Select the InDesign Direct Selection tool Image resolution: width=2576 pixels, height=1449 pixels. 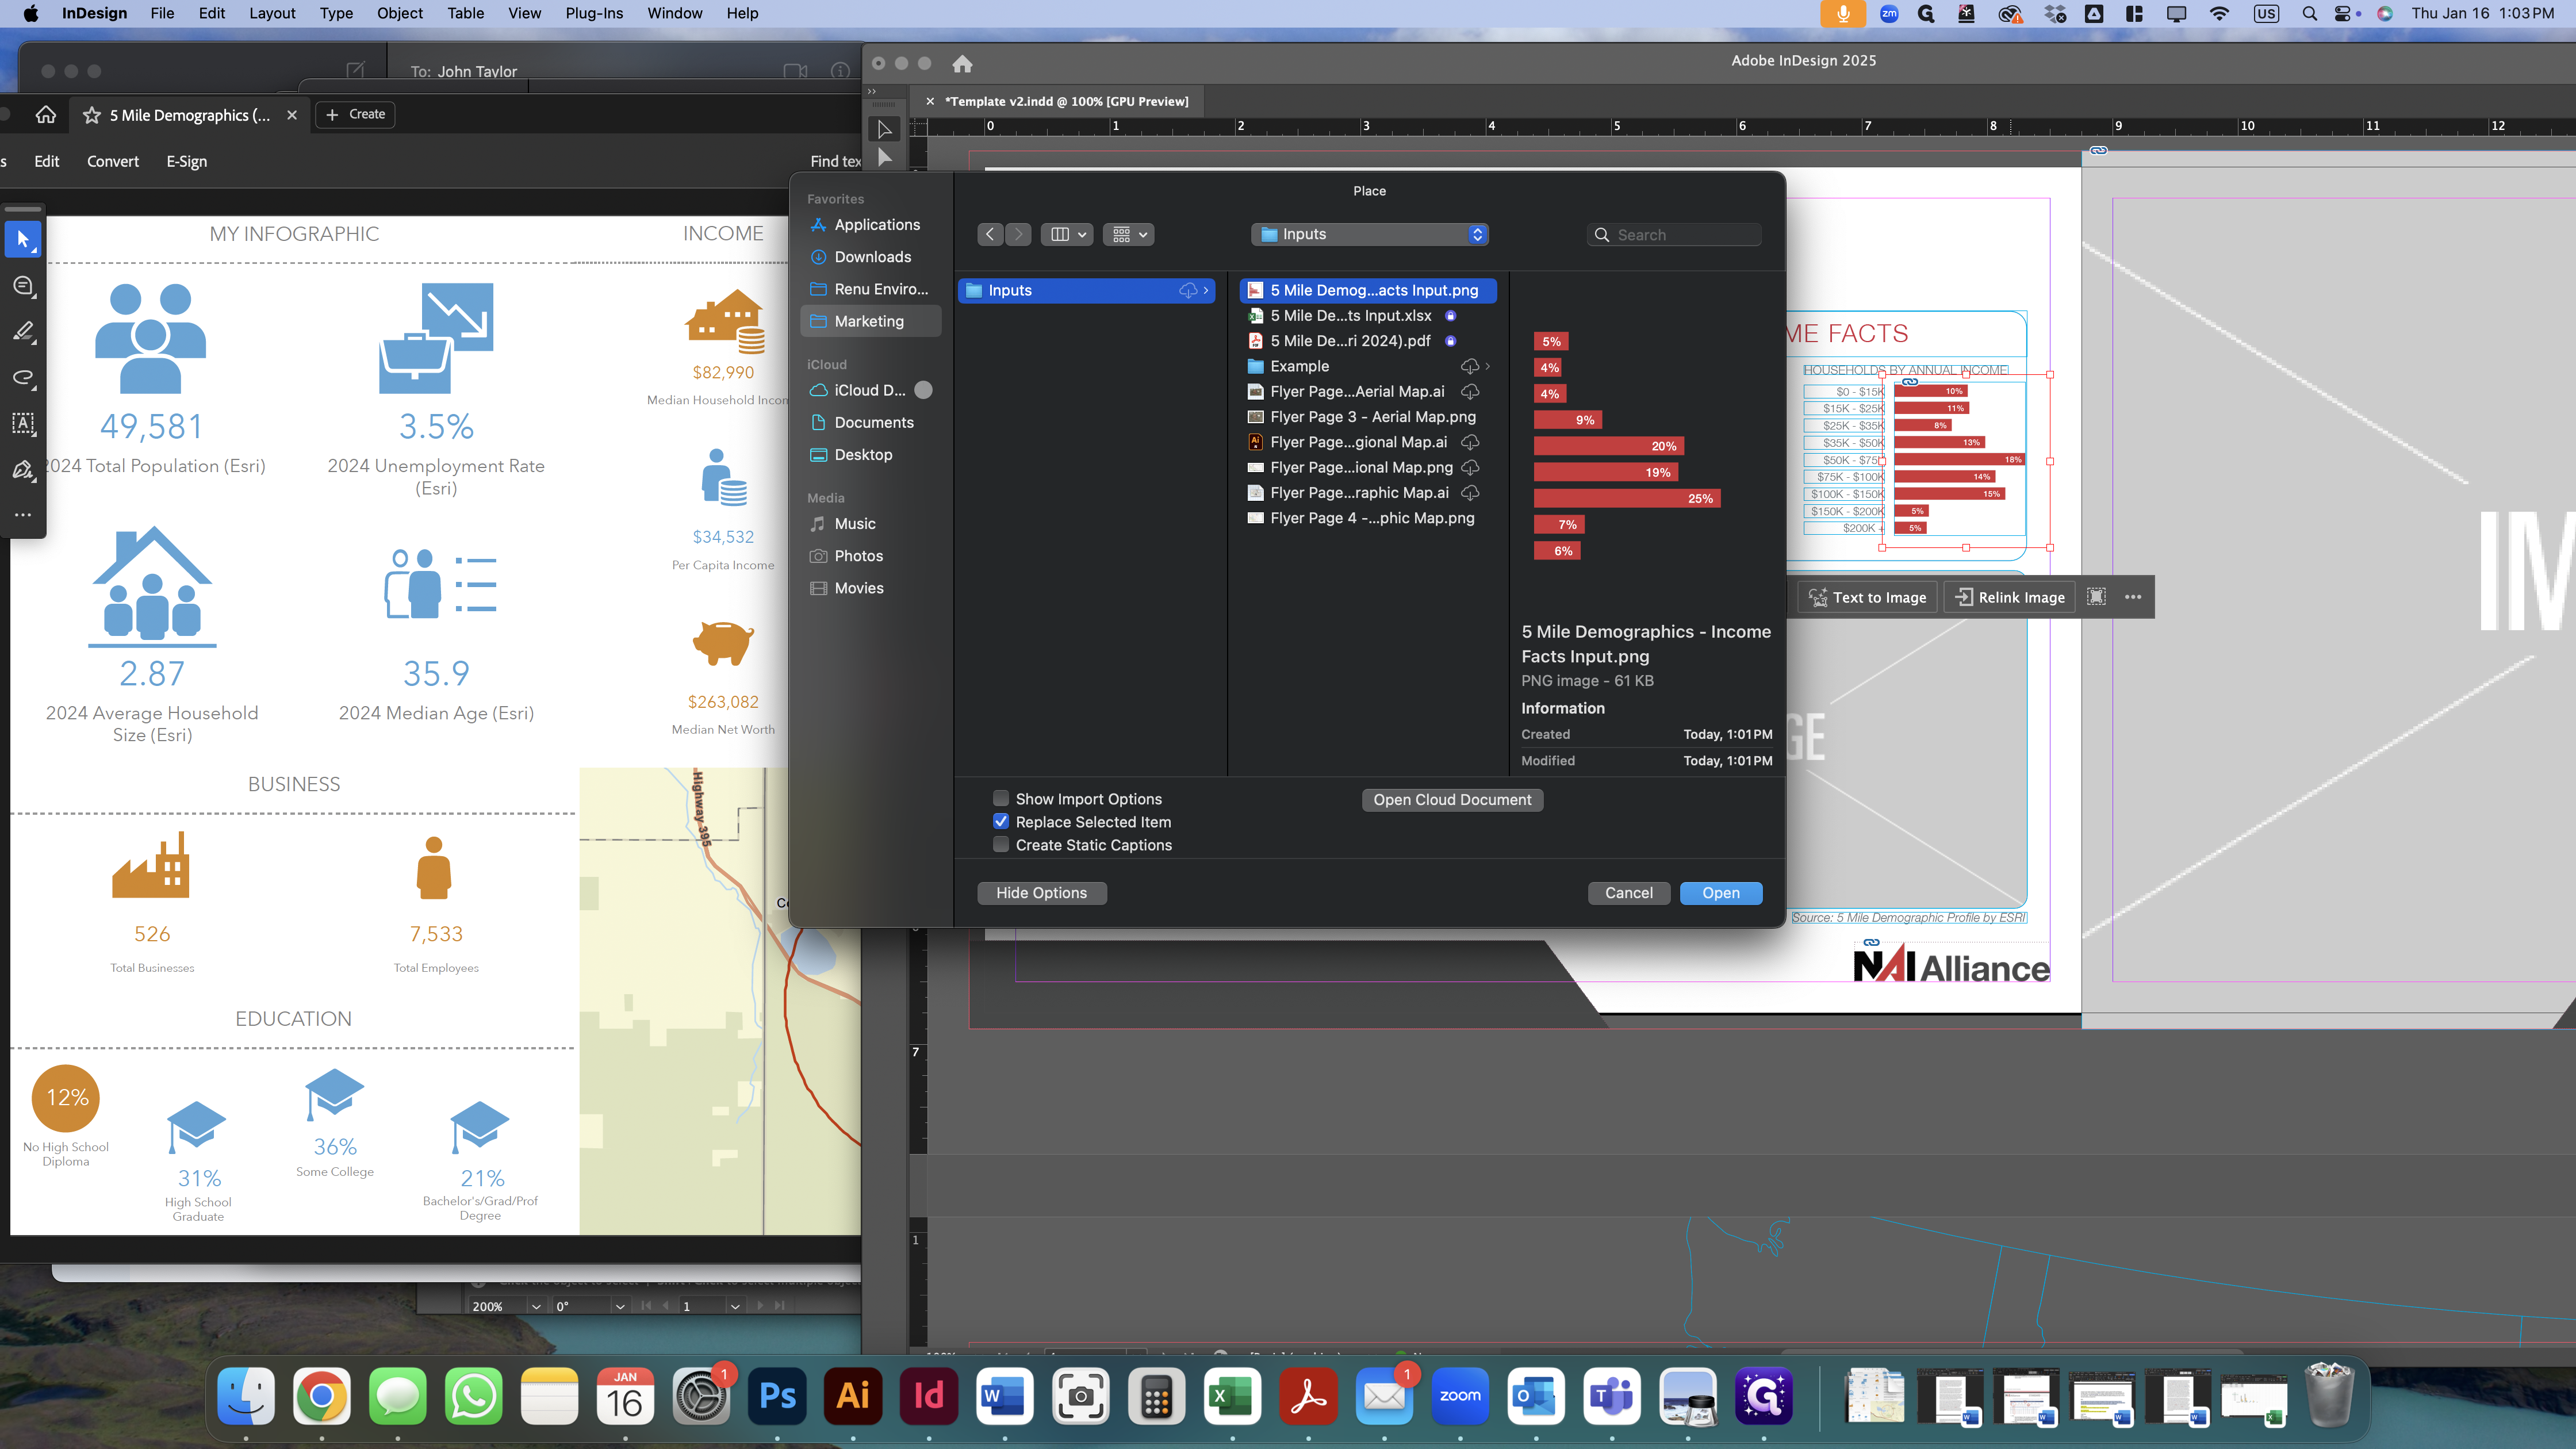(x=885, y=157)
